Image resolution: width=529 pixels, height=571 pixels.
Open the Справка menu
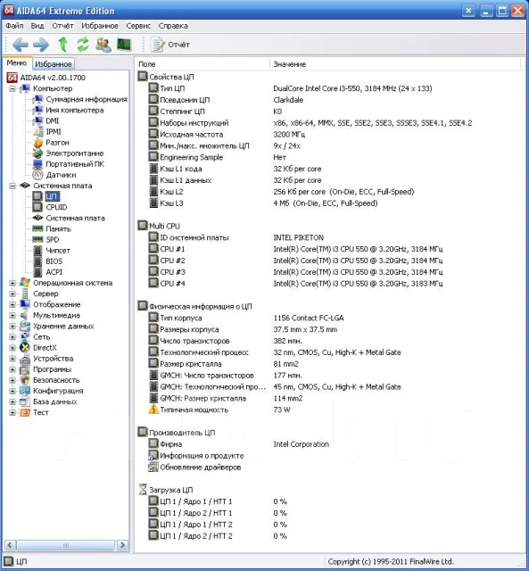(173, 26)
